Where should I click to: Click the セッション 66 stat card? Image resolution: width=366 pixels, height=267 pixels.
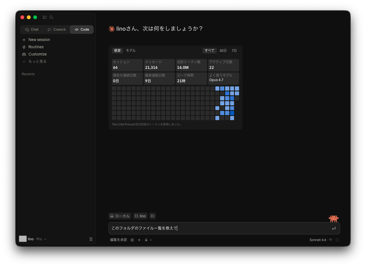click(127, 65)
